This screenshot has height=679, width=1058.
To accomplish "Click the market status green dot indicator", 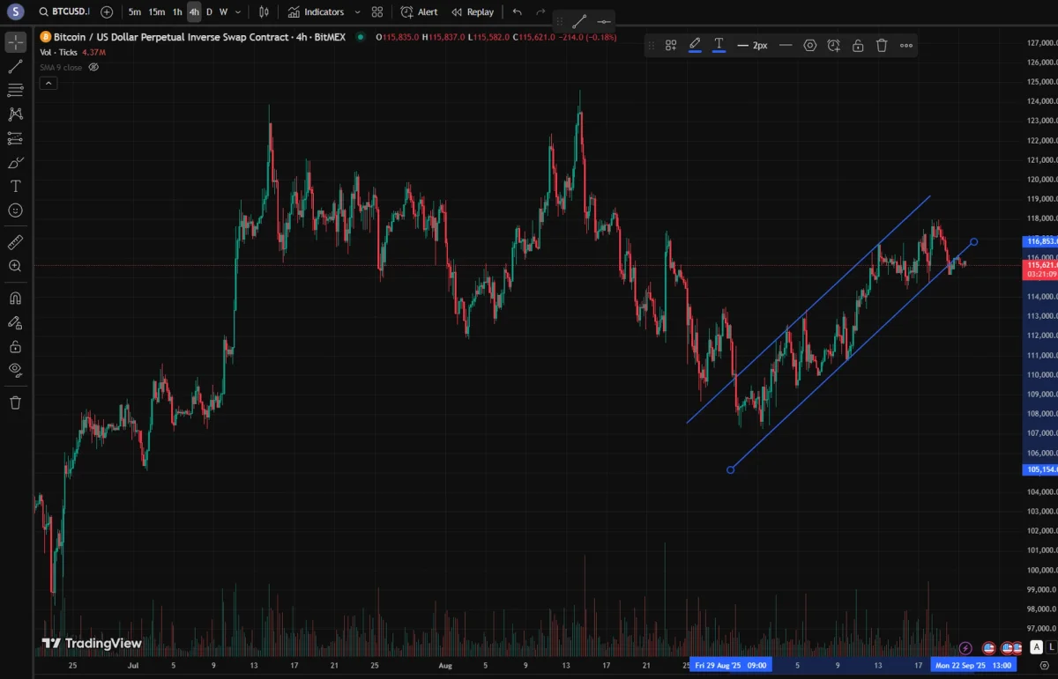I will tap(361, 37).
